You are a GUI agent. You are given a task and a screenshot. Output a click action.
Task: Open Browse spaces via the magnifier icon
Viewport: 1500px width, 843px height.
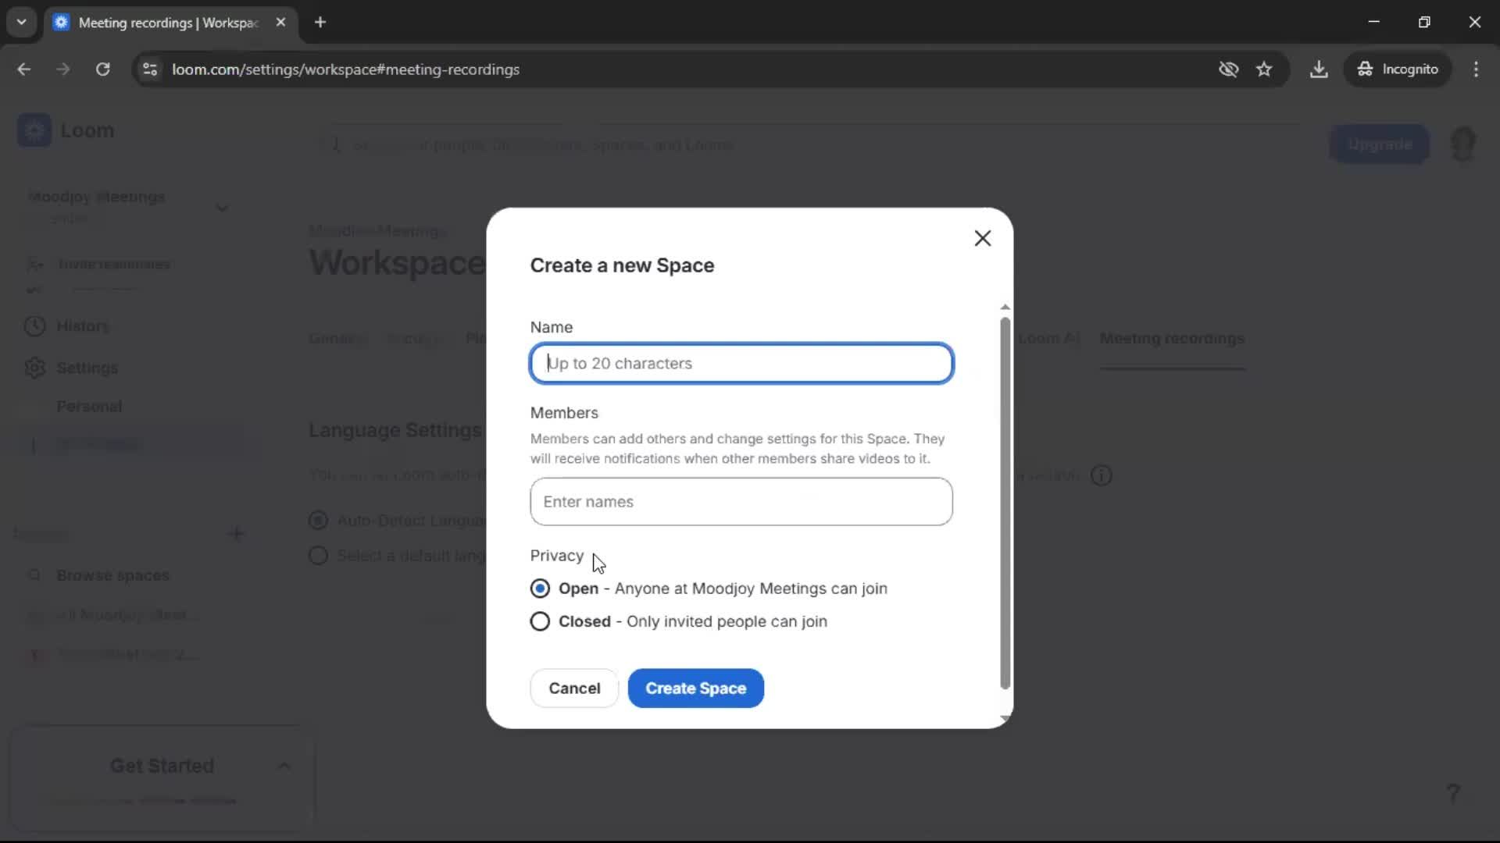click(34, 575)
